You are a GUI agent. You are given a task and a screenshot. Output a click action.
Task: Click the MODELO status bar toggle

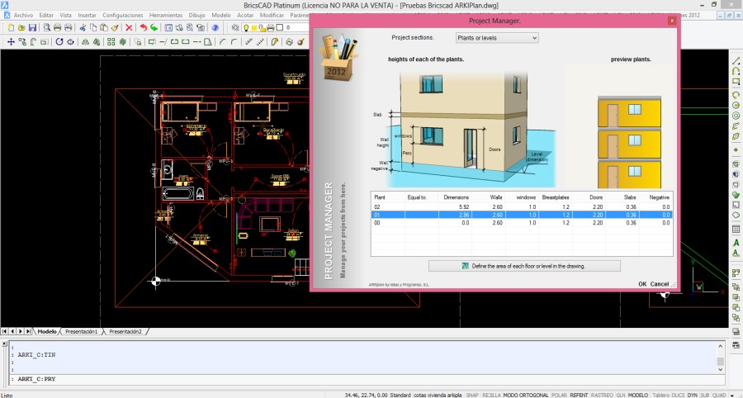[x=638, y=395]
